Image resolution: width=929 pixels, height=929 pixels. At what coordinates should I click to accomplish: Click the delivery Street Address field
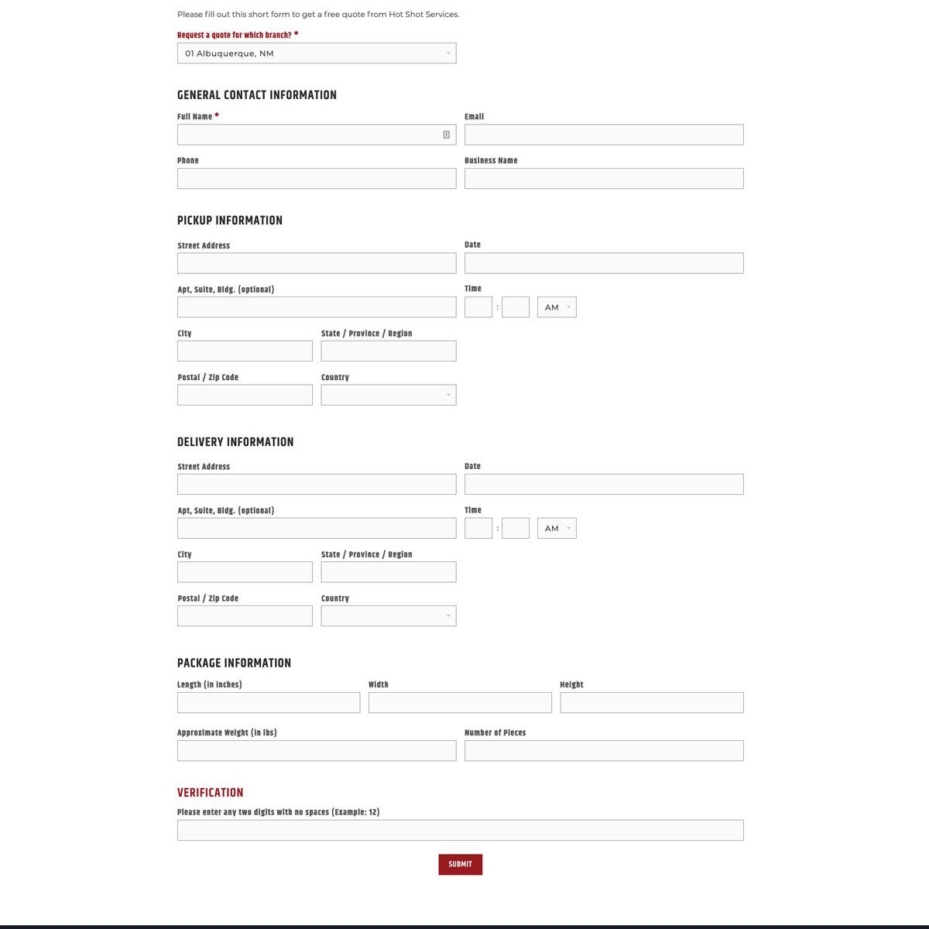(317, 484)
